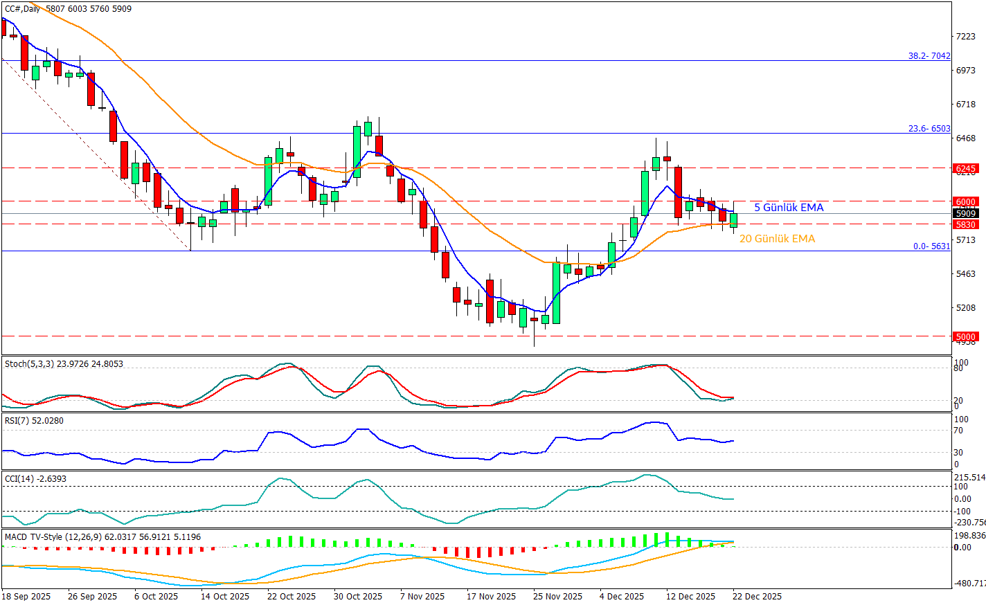Select the red 5830 price level tag
This screenshot has height=605, width=986.
pyautogui.click(x=965, y=224)
